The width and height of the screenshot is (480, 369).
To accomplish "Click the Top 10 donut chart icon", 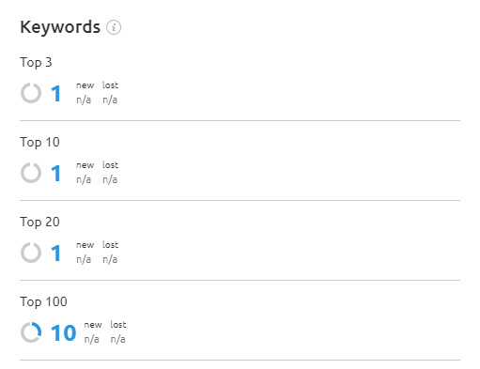I will pos(31,173).
